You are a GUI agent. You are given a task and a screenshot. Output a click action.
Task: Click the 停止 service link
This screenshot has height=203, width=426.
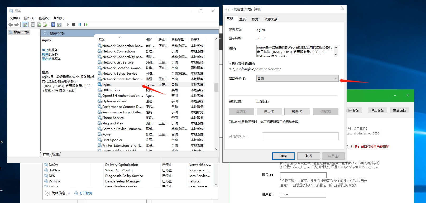[45, 50]
